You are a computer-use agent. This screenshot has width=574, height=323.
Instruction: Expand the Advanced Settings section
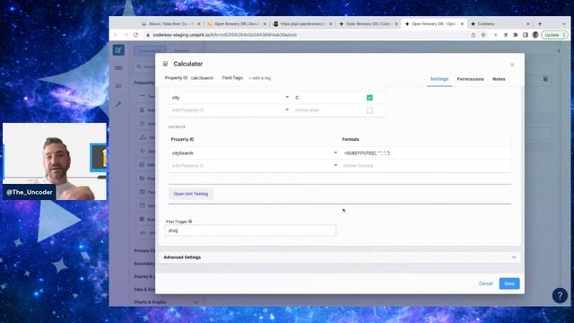pos(340,258)
